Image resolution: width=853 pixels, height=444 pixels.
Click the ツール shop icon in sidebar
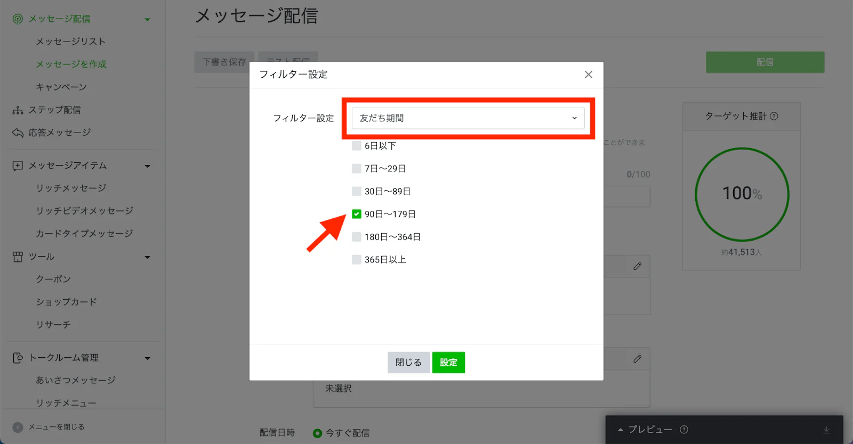pos(18,257)
